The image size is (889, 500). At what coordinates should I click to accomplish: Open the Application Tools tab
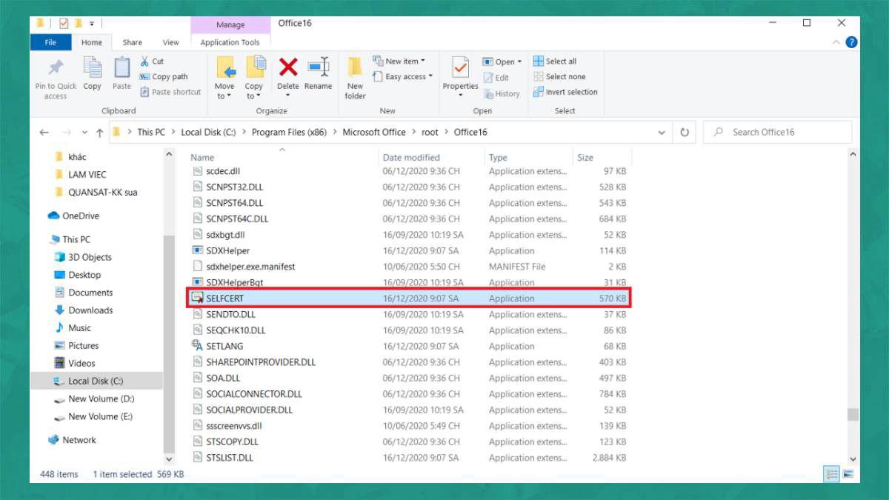pos(230,42)
